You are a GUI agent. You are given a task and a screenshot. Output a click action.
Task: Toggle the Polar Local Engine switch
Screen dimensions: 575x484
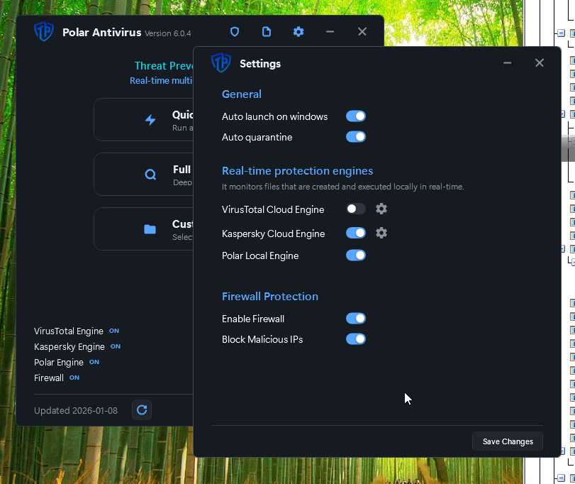coord(356,255)
